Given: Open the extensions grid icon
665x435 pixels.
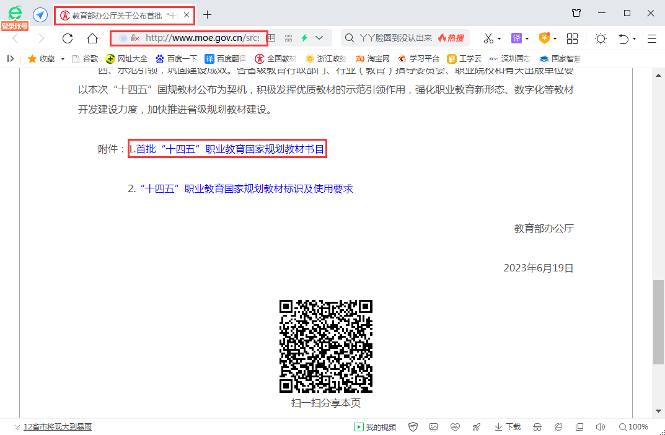Looking at the screenshot, I should 572,38.
